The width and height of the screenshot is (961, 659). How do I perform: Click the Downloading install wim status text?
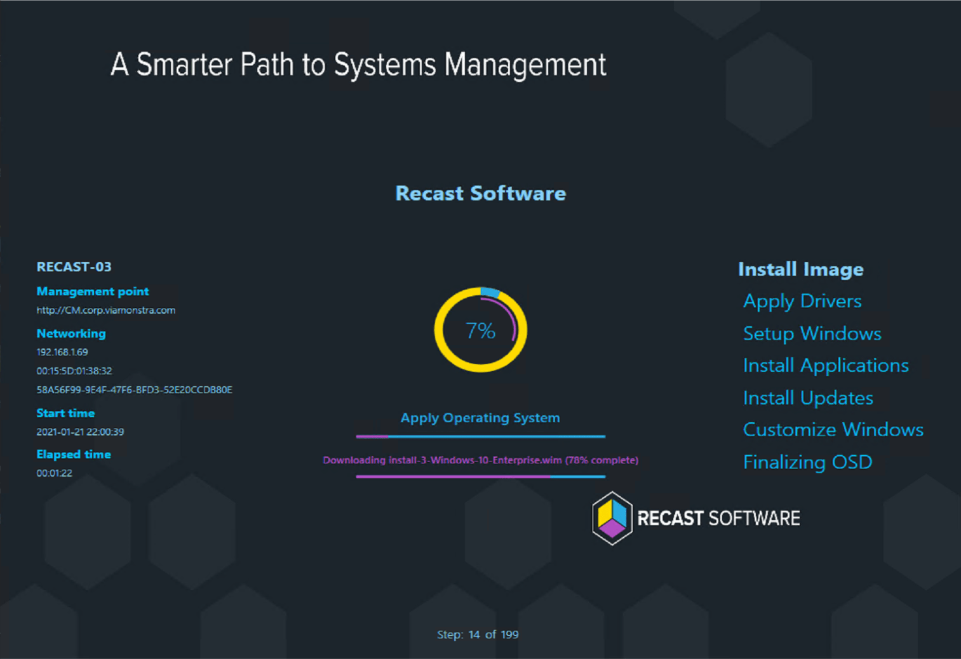click(480, 460)
